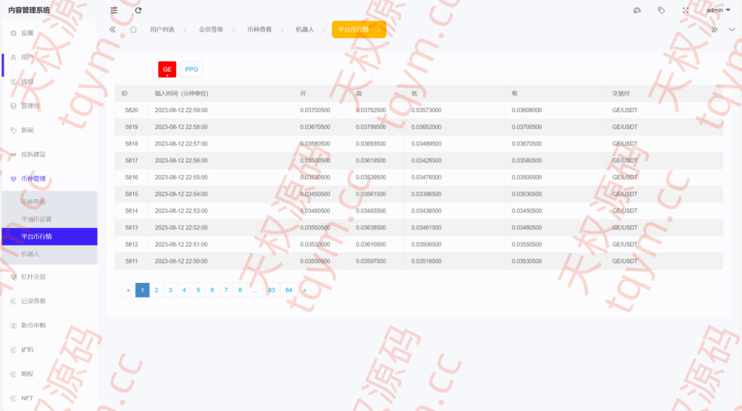Jump to pagination page 83

click(x=271, y=290)
